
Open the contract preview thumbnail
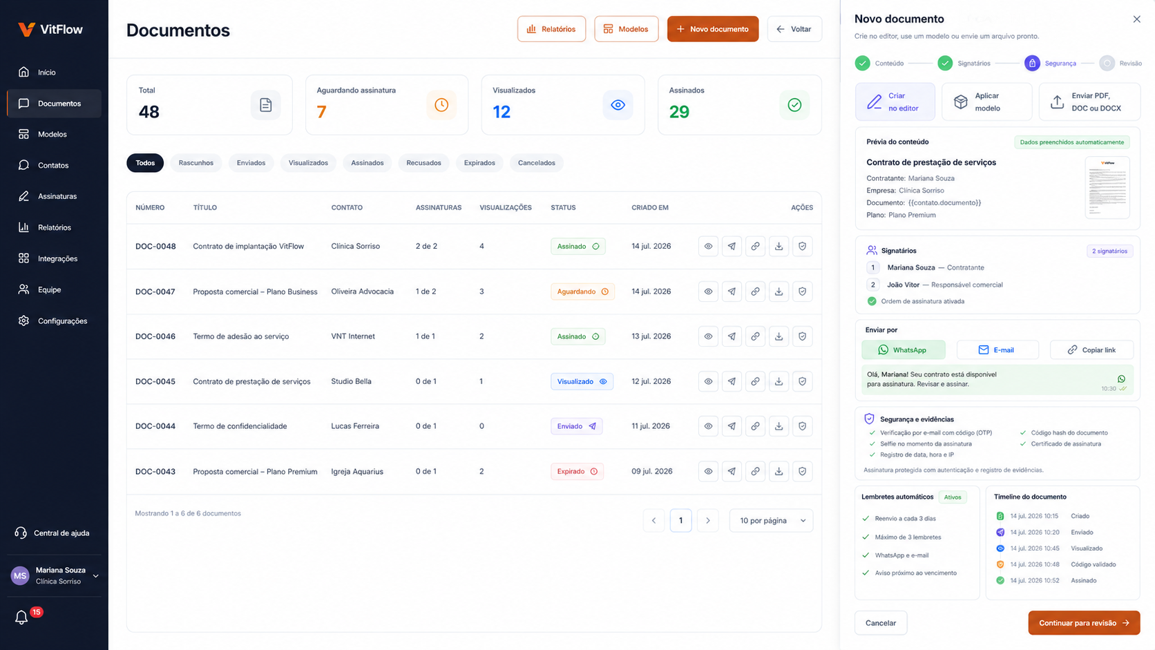click(1107, 187)
